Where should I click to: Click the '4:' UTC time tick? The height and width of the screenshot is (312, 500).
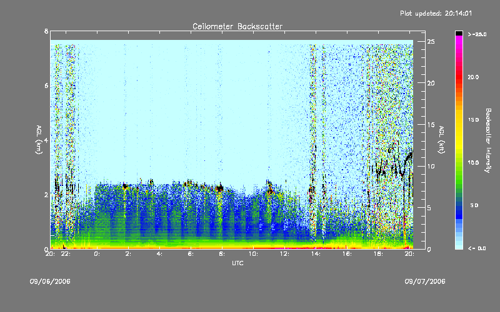click(x=159, y=254)
